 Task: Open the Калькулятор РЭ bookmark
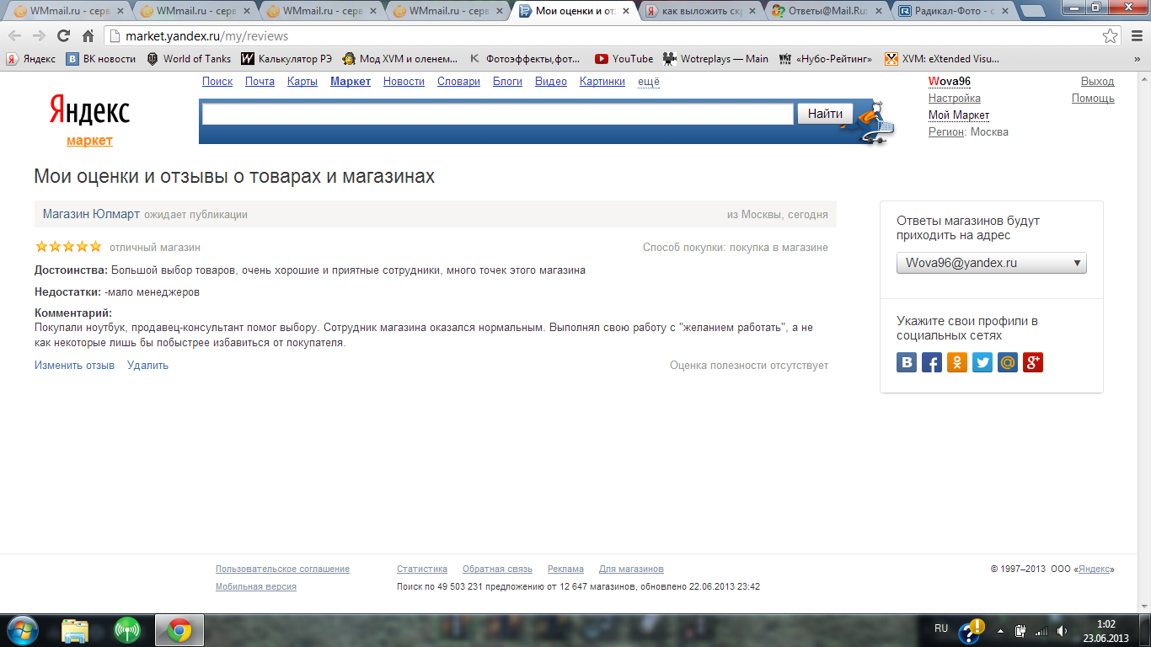[286, 59]
